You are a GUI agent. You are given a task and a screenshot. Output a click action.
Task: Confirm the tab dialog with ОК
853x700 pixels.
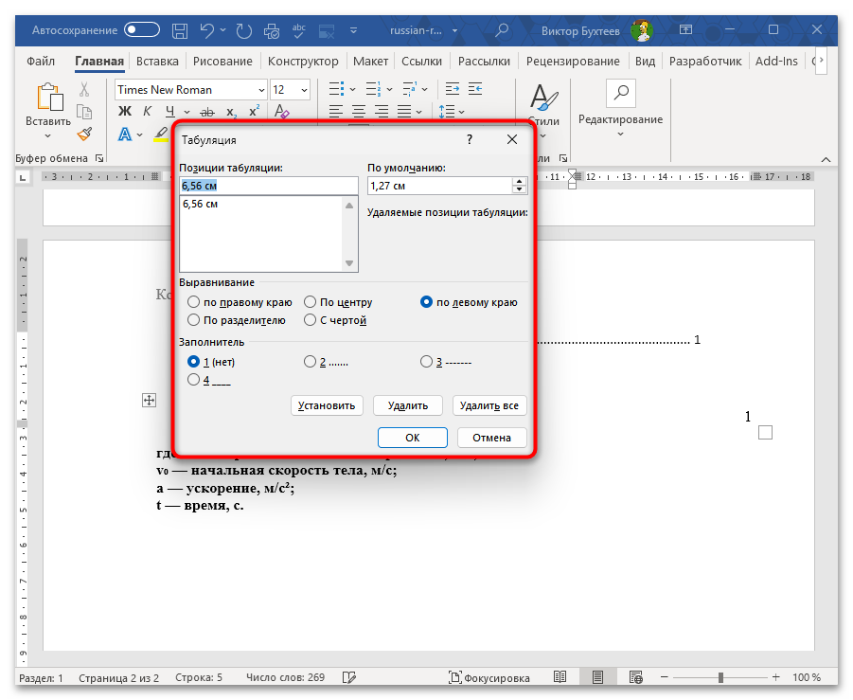(413, 438)
